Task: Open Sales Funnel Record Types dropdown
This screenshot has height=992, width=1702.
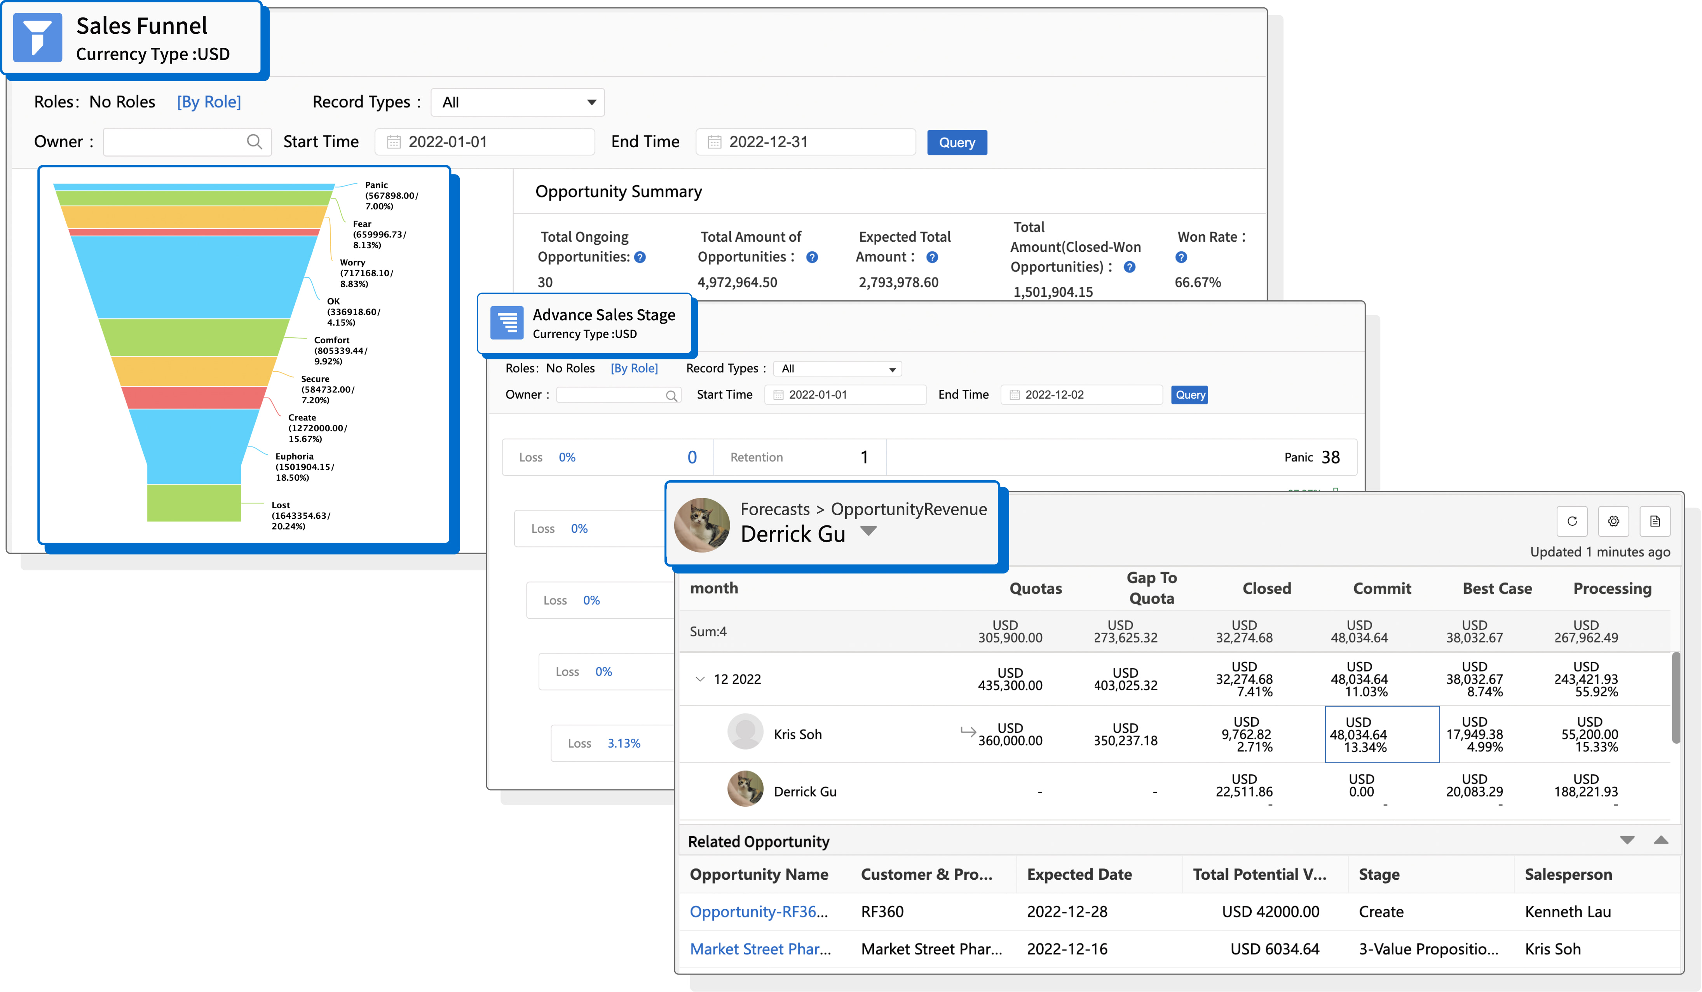Action: click(x=517, y=103)
